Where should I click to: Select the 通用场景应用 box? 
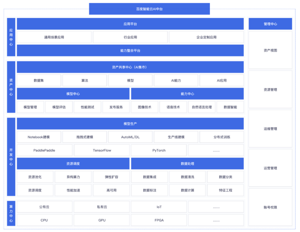pos(54,37)
